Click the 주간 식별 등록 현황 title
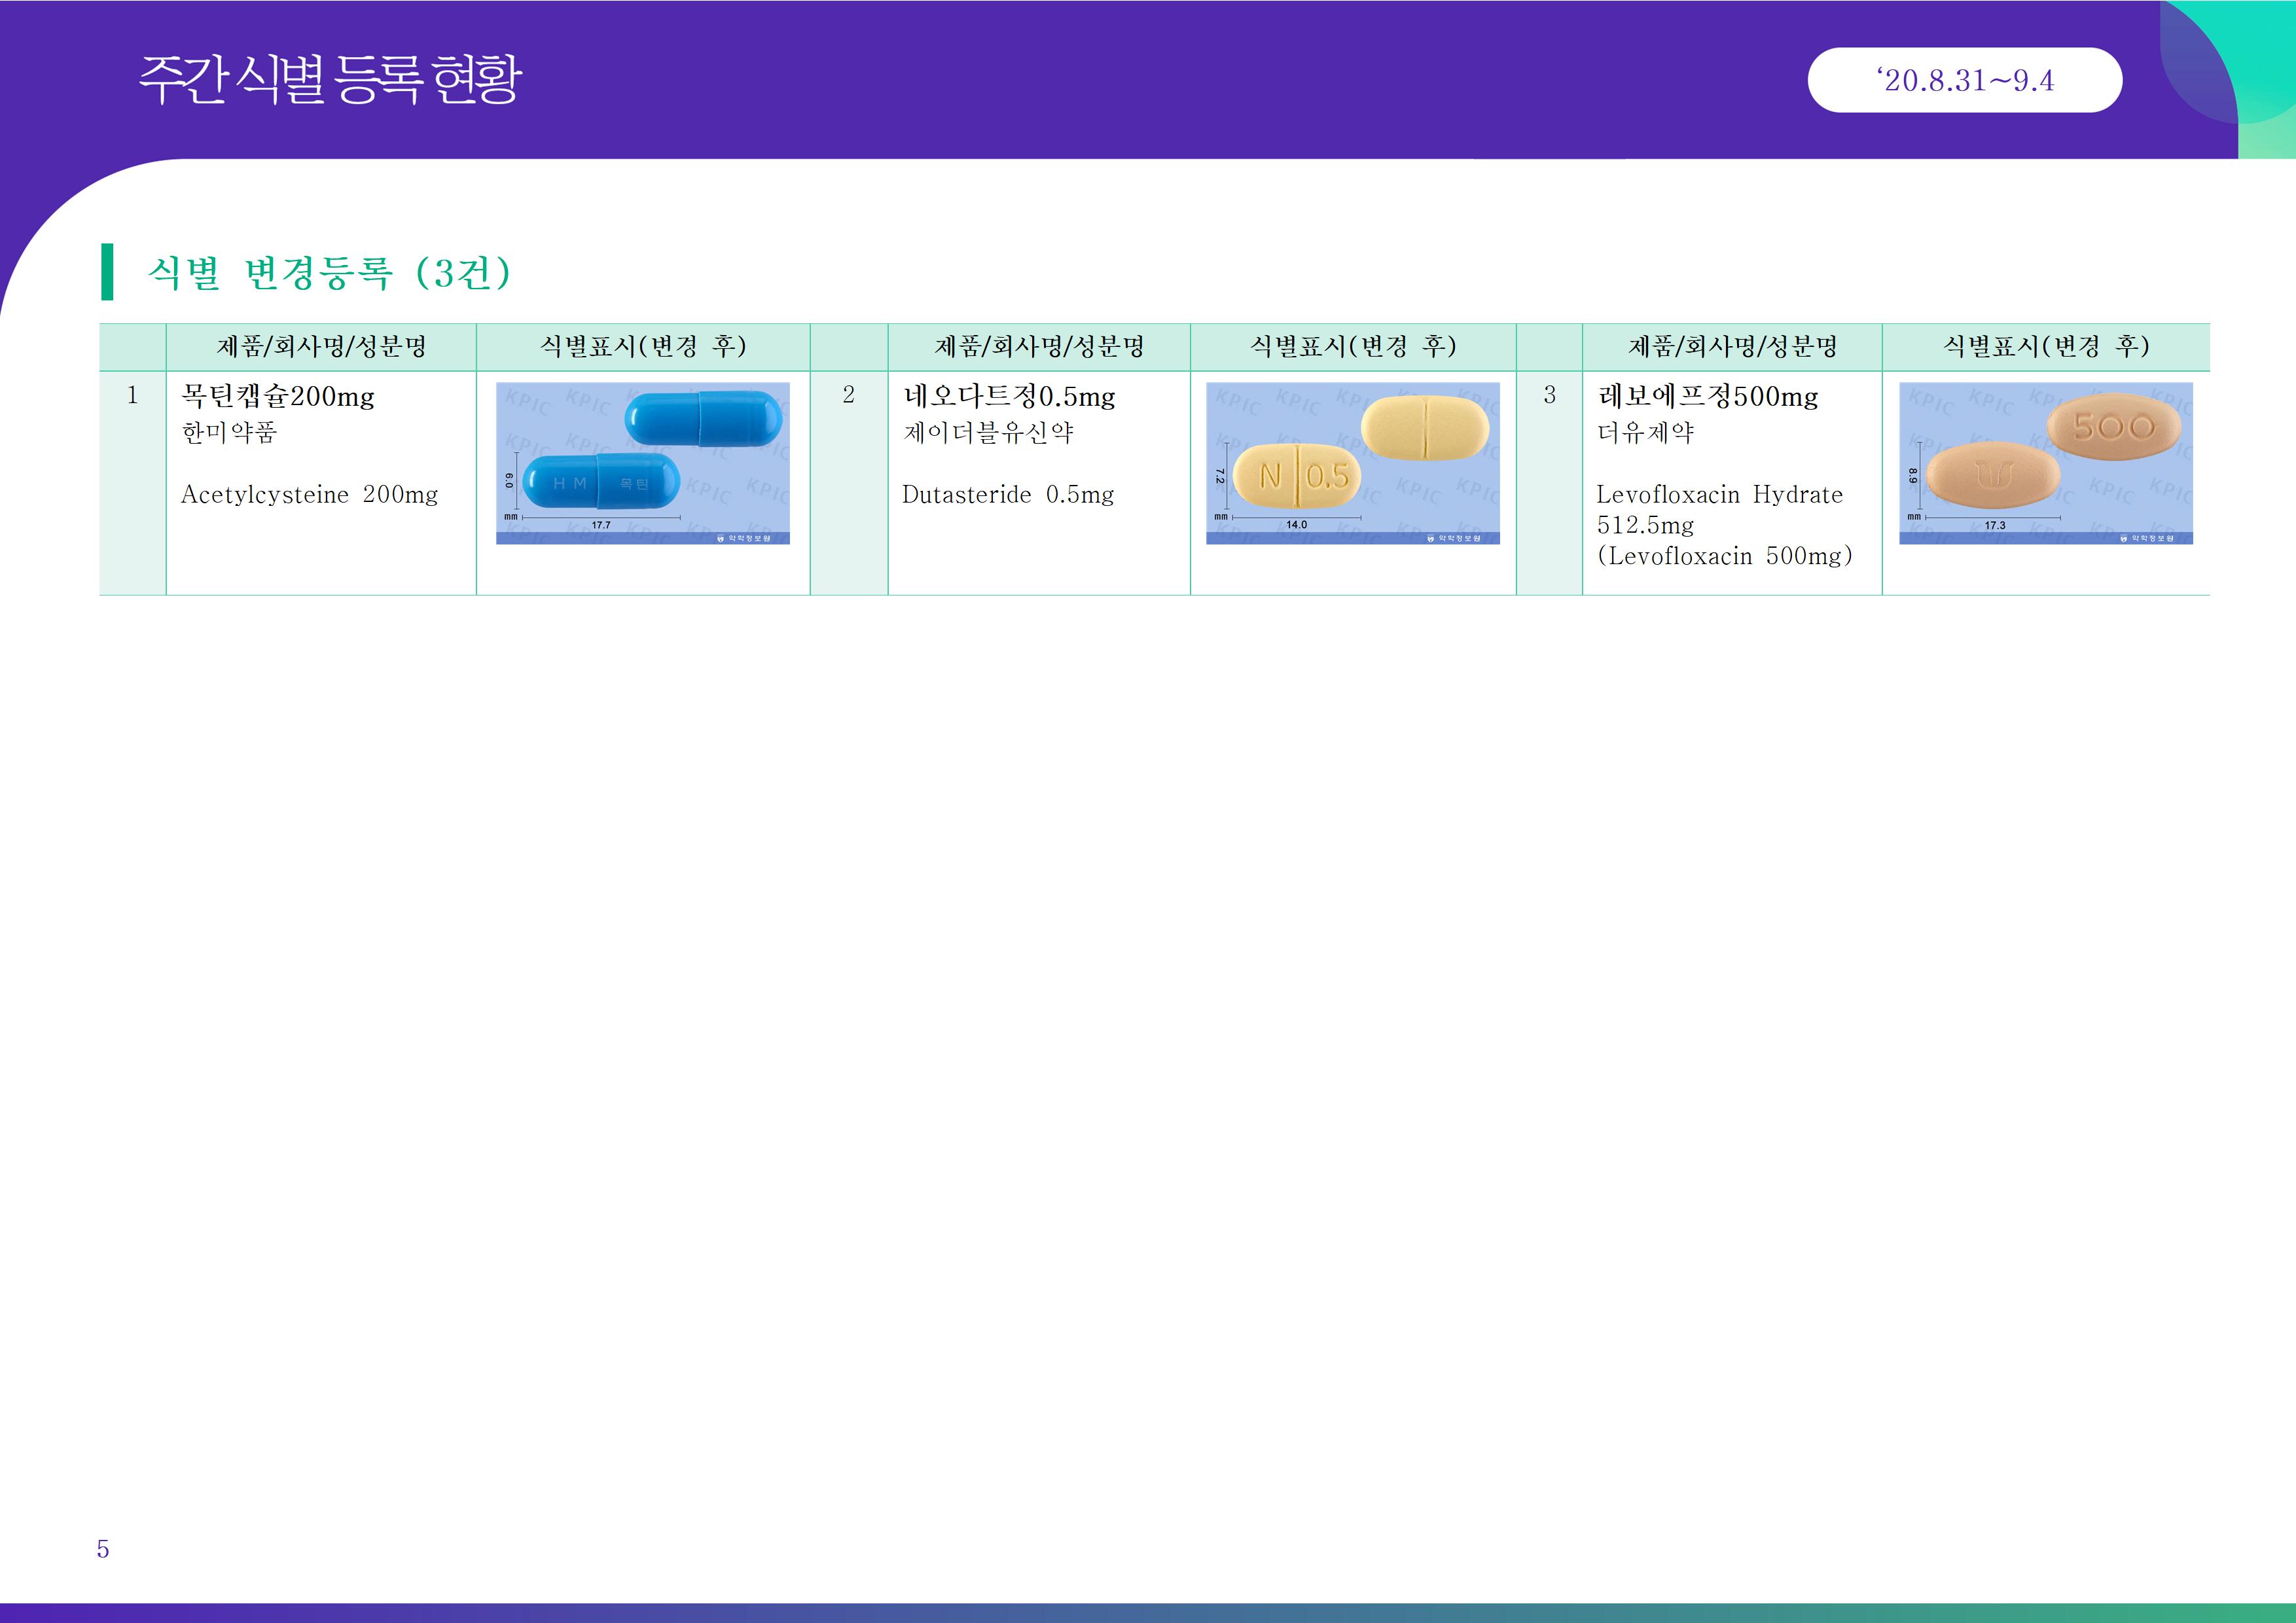This screenshot has width=2296, height=1623. pyautogui.click(x=330, y=80)
